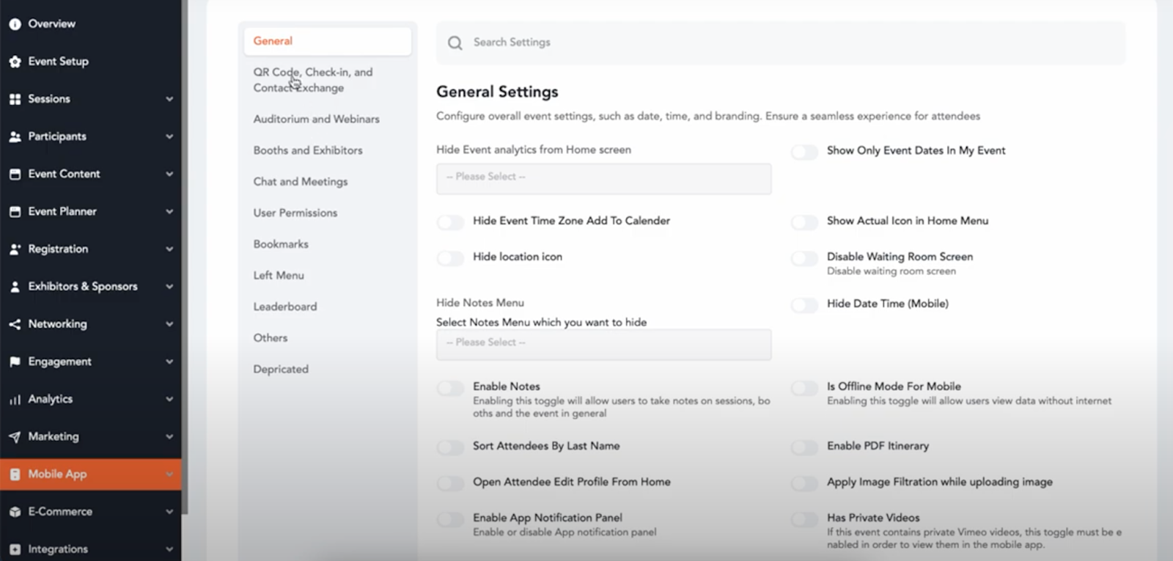Screen dimensions: 1173x561
Task: Select the General settings tab
Action: (328, 41)
